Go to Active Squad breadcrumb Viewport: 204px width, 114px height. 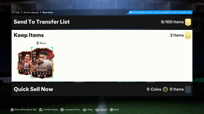point(31,12)
